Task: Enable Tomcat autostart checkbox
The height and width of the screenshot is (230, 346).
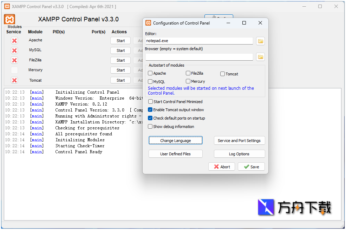Action: coord(222,74)
